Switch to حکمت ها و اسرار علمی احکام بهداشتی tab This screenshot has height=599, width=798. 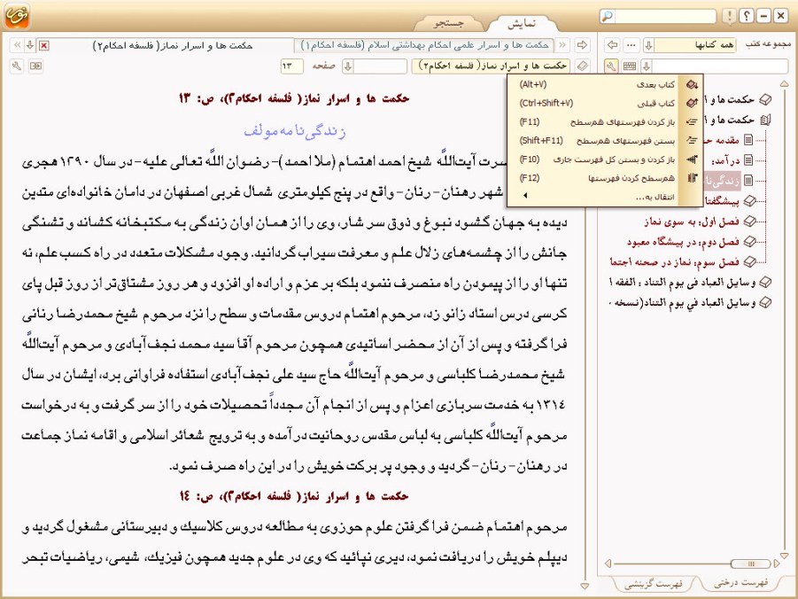[425, 45]
